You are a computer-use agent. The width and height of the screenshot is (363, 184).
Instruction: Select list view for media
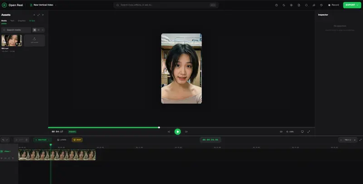tap(42, 30)
